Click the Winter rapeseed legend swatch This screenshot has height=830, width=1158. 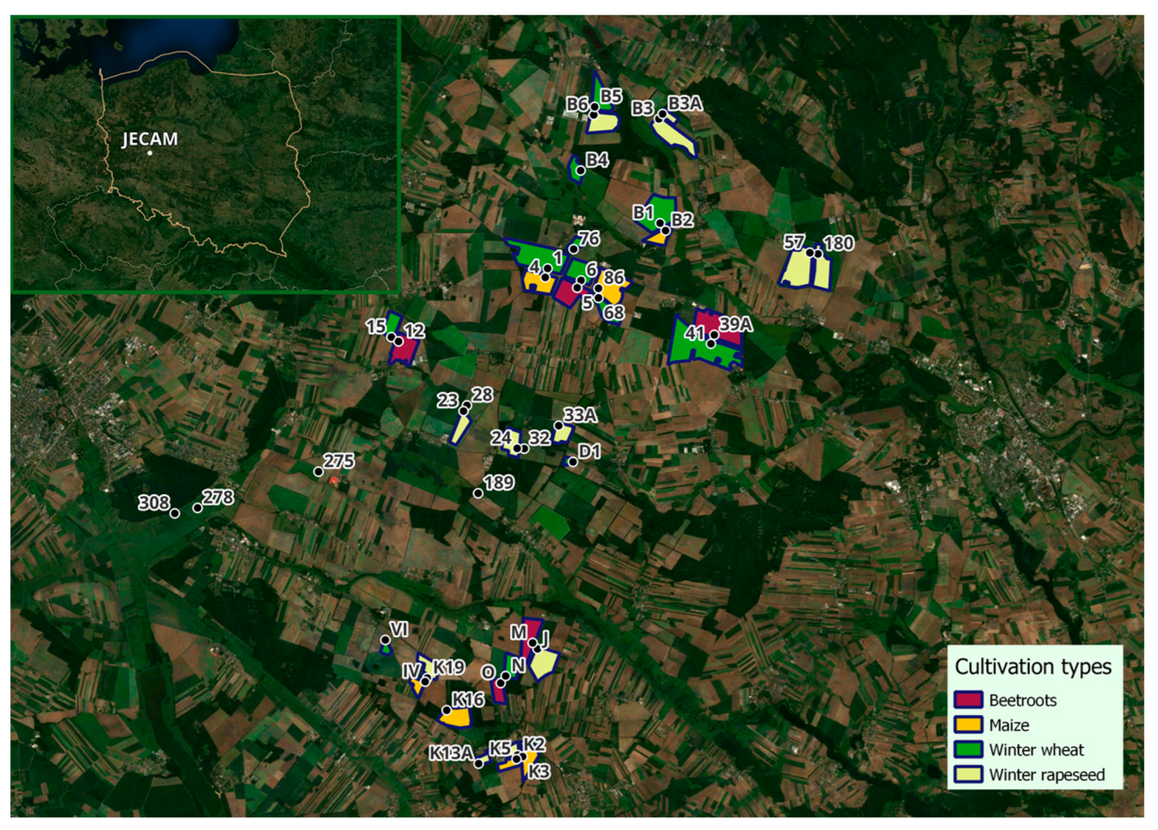click(x=968, y=774)
